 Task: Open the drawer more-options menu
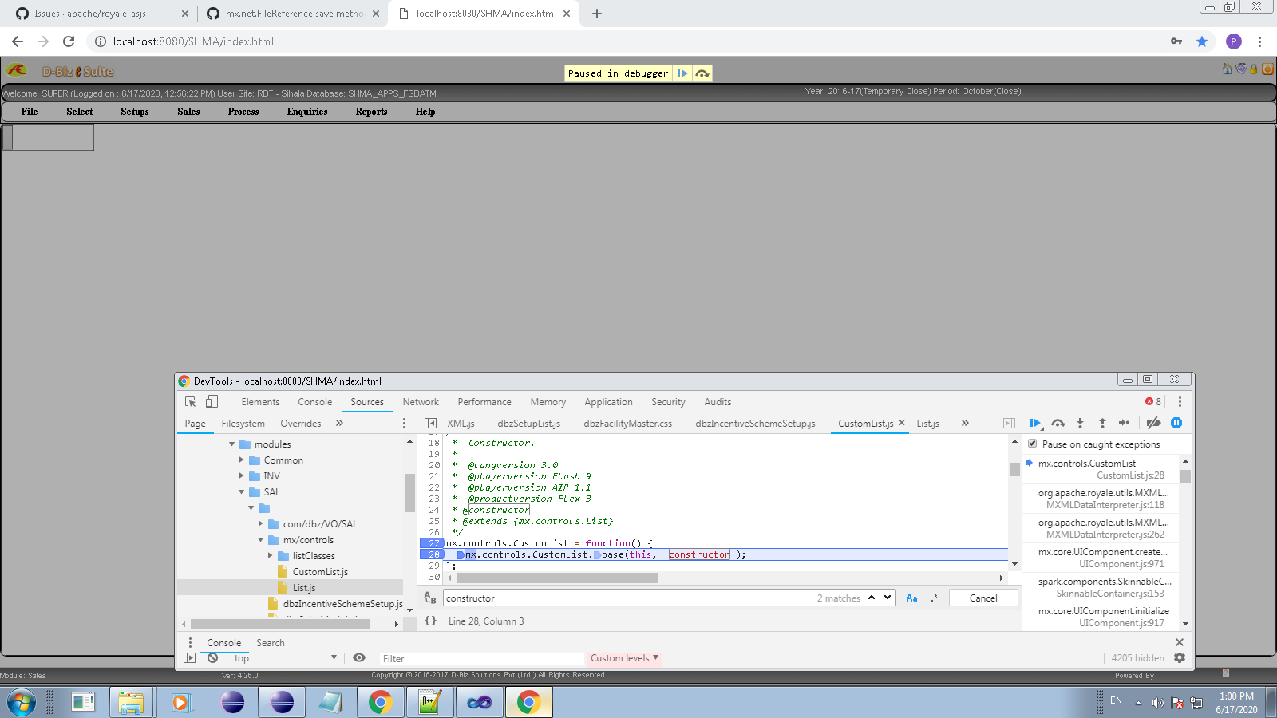coord(190,643)
